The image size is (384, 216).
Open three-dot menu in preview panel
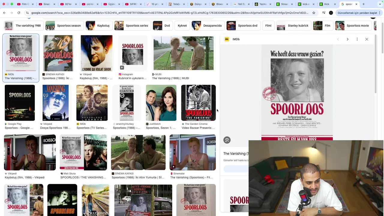point(357,39)
